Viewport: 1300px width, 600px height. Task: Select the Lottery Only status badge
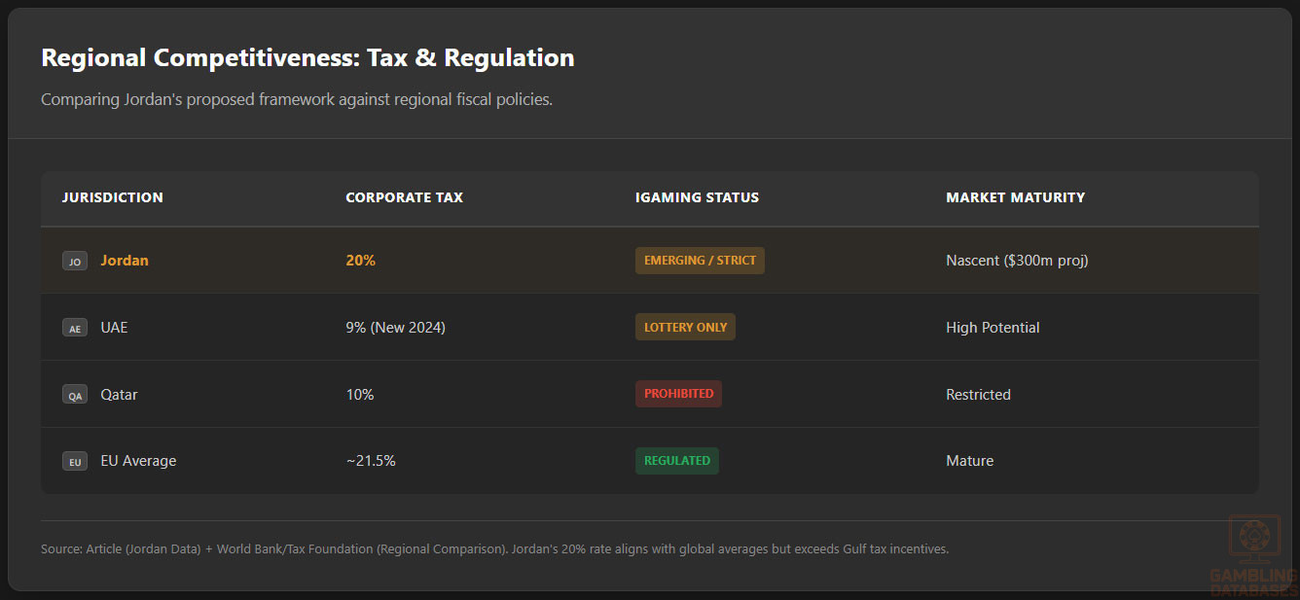tap(685, 327)
